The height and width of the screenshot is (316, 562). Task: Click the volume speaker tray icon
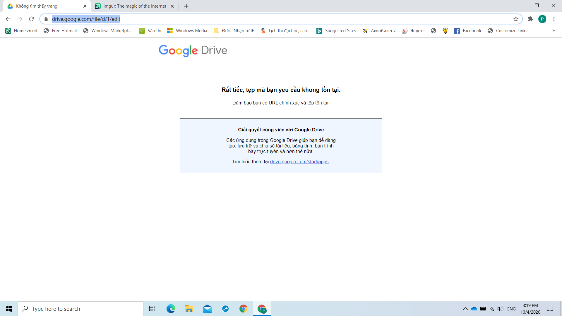[x=500, y=309]
